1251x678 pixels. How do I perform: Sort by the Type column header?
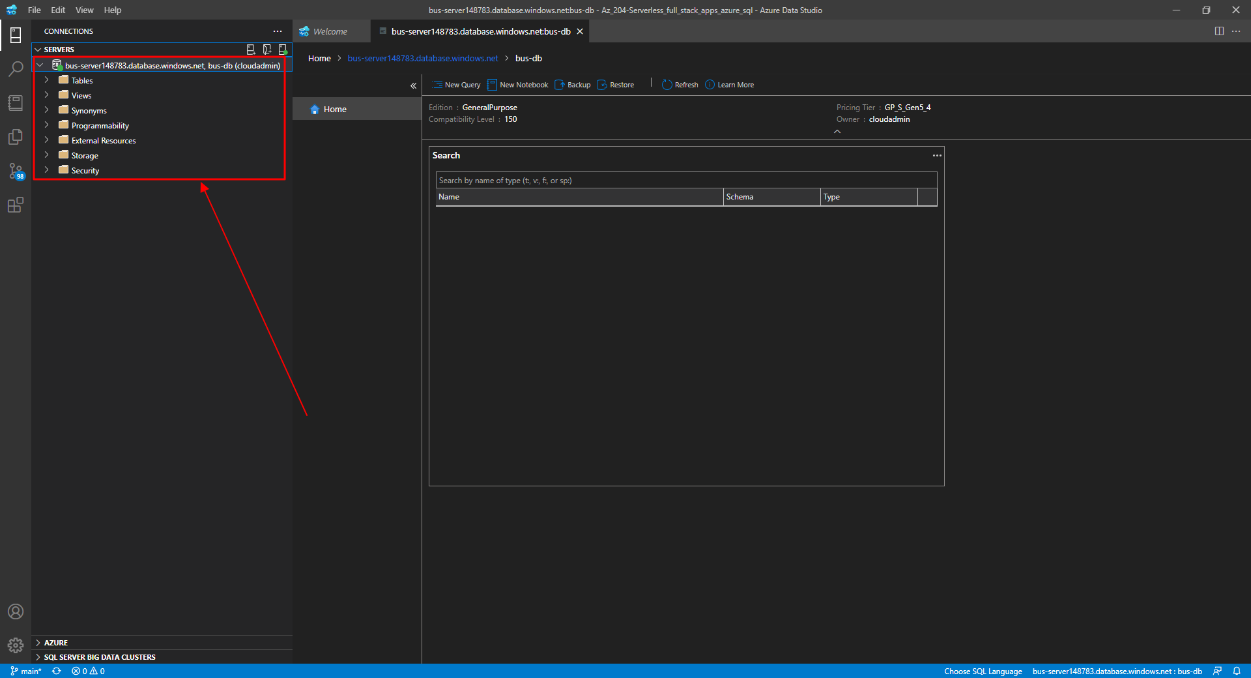(869, 197)
